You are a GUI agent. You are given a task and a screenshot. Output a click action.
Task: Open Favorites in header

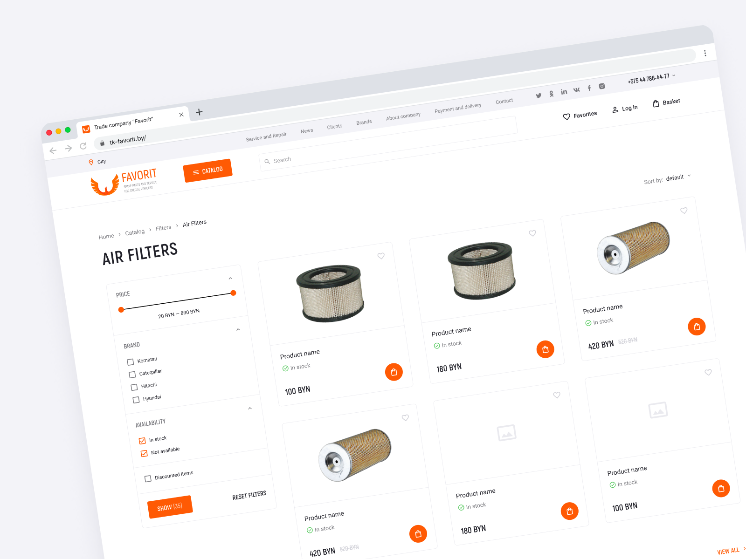[x=580, y=116]
